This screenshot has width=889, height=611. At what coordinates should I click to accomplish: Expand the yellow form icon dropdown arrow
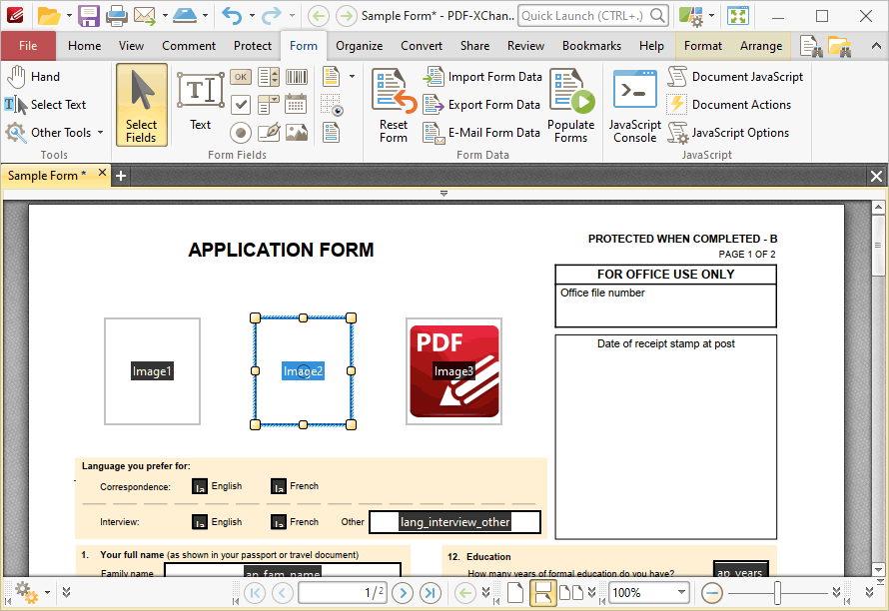[352, 77]
